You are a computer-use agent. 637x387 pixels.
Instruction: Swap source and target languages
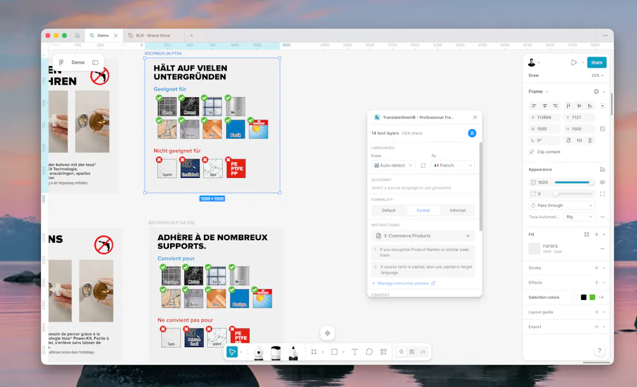point(423,165)
